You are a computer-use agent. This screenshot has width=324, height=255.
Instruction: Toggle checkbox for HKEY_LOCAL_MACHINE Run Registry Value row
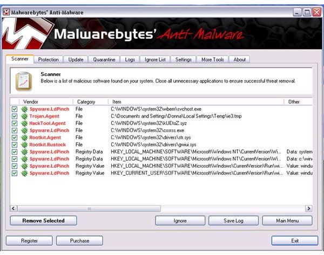pos(15,166)
